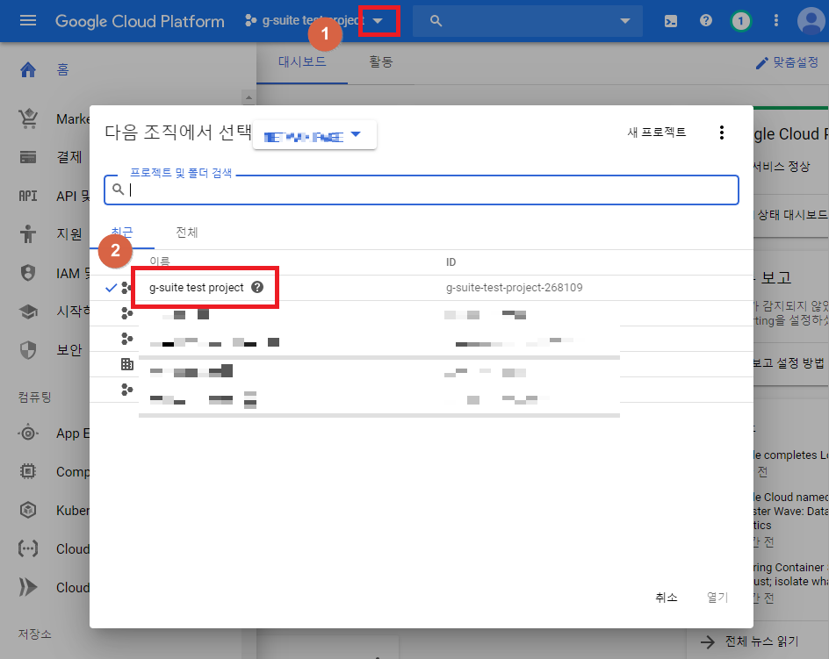This screenshot has width=829, height=659.
Task: Click the ID column header
Action: tap(451, 262)
